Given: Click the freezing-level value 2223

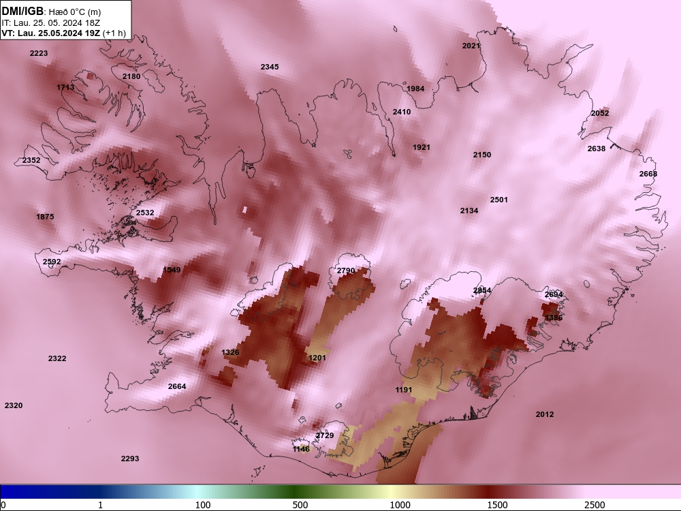Looking at the screenshot, I should pos(39,53).
